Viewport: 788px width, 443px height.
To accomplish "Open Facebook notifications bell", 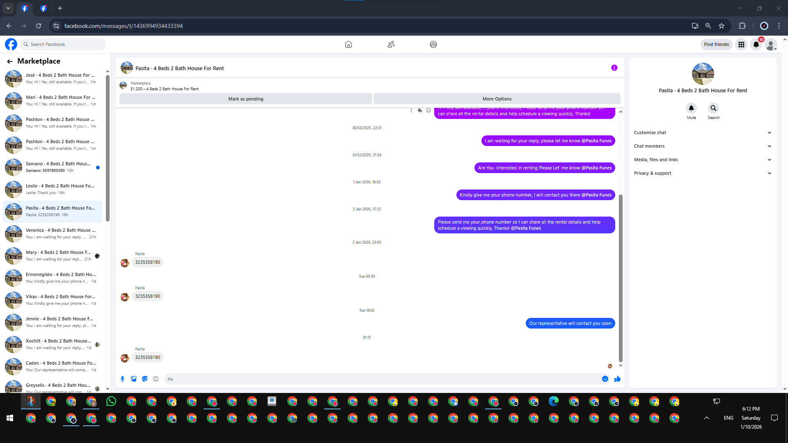I will click(756, 44).
